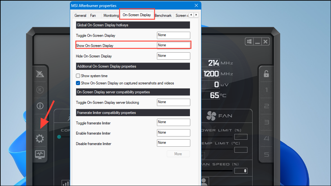Click the Global On-Screen Display hotkeys header
Image resolution: width=331 pixels, height=186 pixels.
pyautogui.click(x=133, y=25)
